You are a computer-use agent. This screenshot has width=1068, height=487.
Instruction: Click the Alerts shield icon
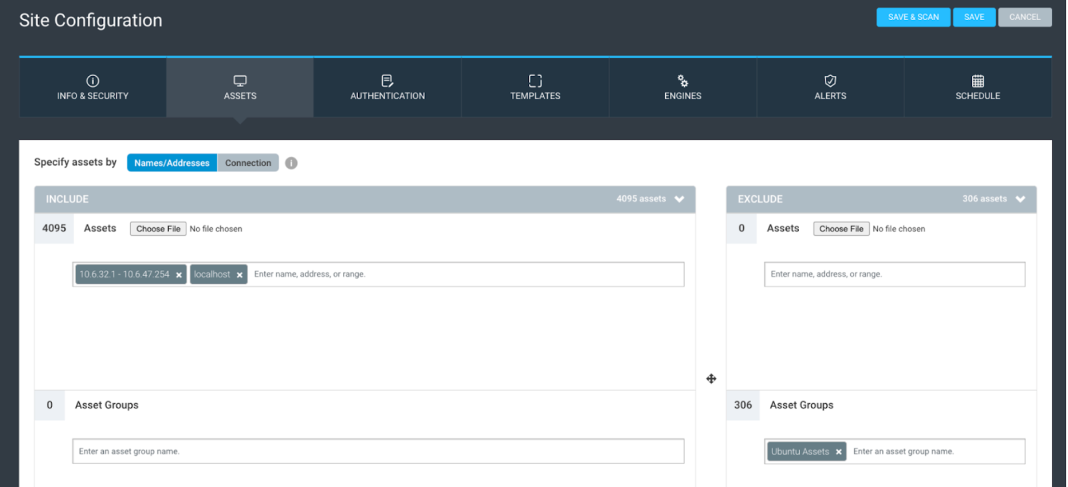click(830, 81)
